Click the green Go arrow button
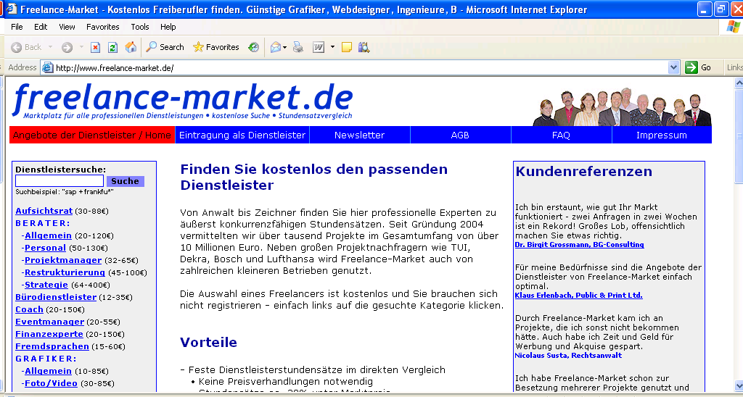The width and height of the screenshot is (743, 397). click(691, 67)
